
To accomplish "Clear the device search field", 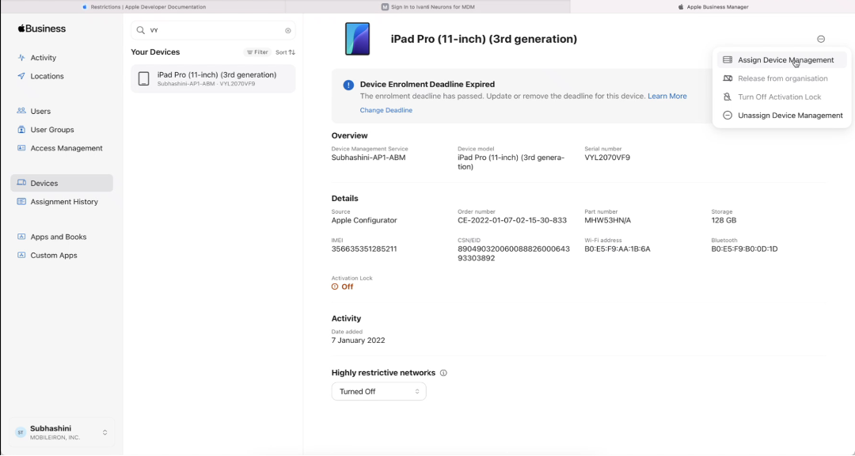I will [x=288, y=31].
